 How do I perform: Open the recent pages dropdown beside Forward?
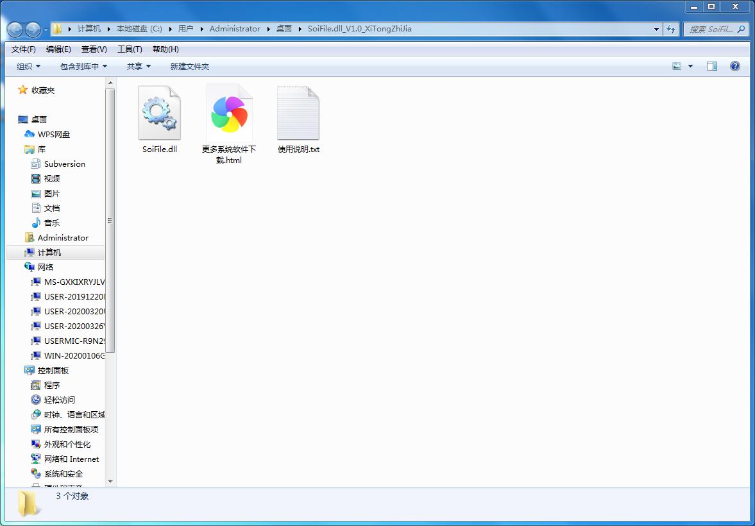(46, 30)
